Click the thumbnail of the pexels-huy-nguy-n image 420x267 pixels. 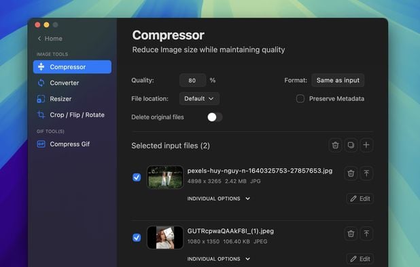tap(165, 178)
